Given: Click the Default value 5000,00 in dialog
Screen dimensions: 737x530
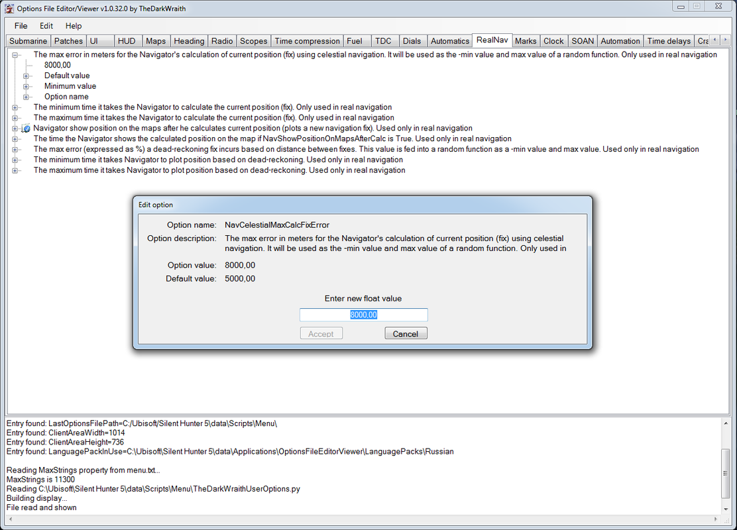Looking at the screenshot, I should coord(240,279).
